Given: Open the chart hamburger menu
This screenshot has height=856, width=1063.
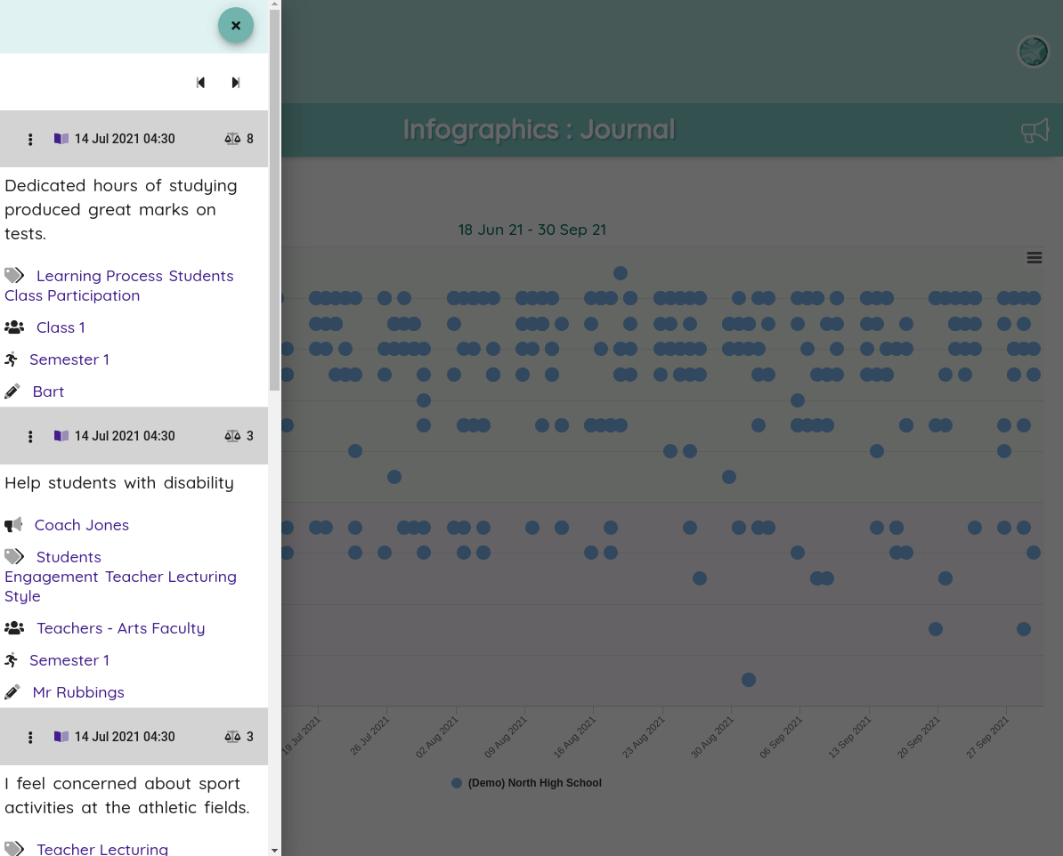Looking at the screenshot, I should 1034,257.
